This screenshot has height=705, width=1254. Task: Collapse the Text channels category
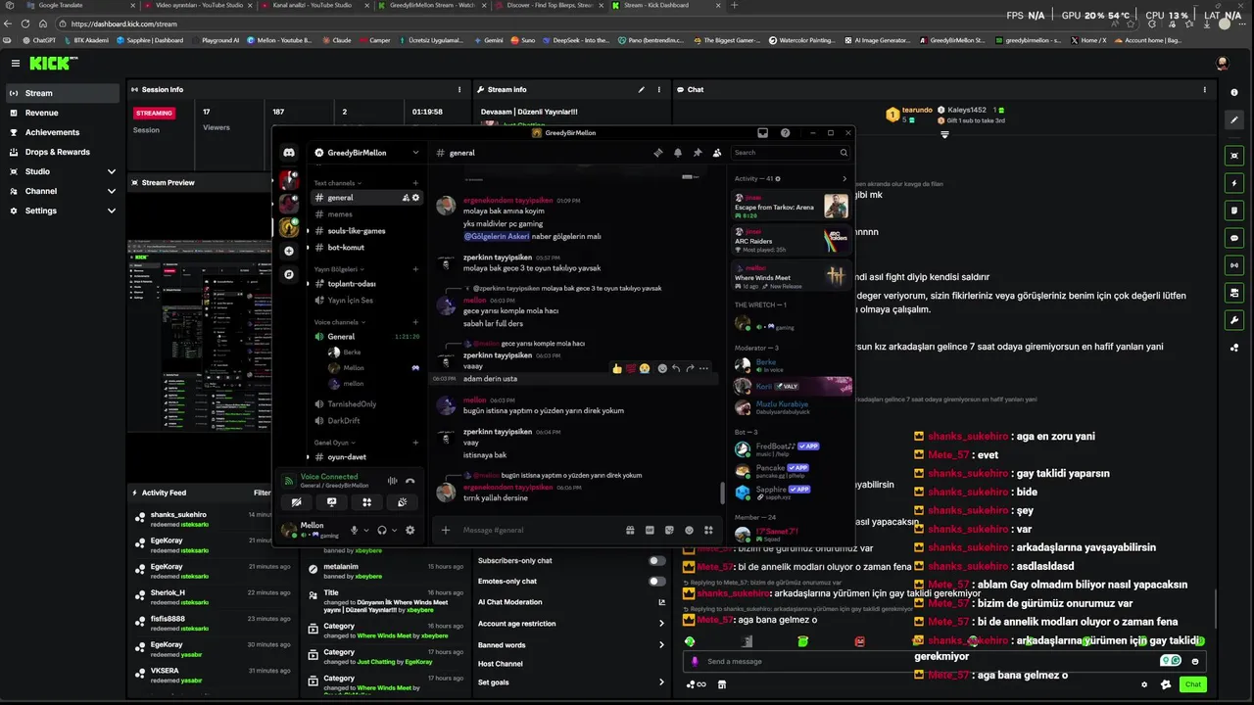tap(337, 183)
